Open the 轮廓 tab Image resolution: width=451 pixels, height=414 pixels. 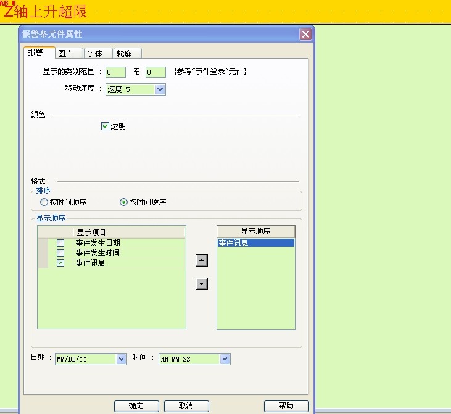(127, 53)
